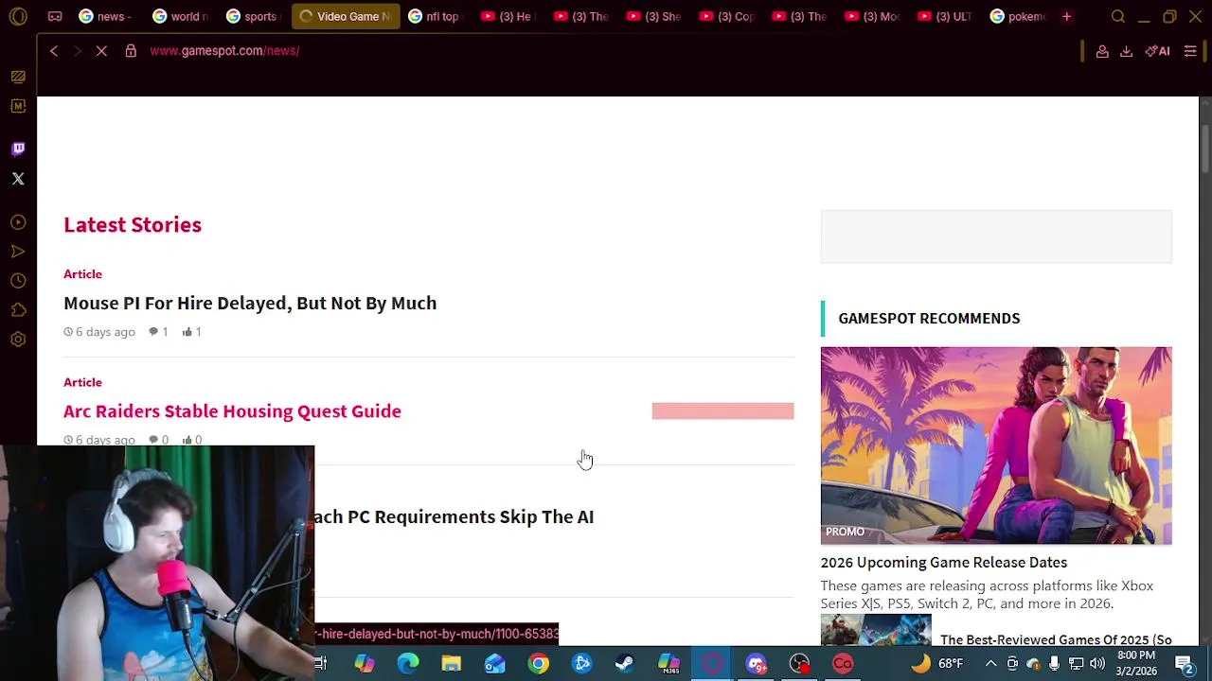The width and height of the screenshot is (1212, 681).
Task: Open the GX Corner gamepad icon
Action: 55,16
